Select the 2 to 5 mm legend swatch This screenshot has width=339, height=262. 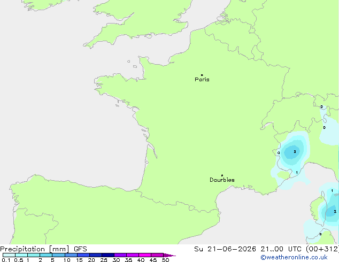(46, 255)
